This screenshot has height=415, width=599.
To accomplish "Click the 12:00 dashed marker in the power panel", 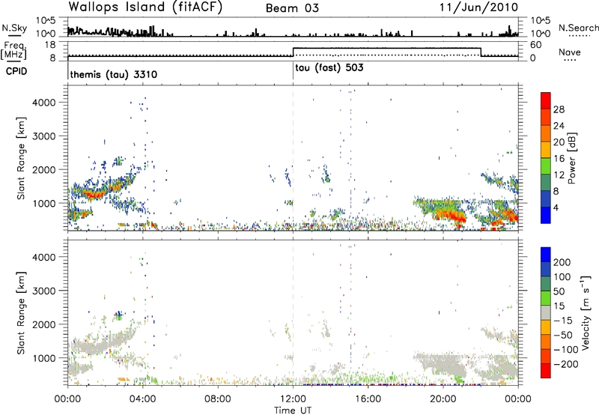I will [293, 158].
